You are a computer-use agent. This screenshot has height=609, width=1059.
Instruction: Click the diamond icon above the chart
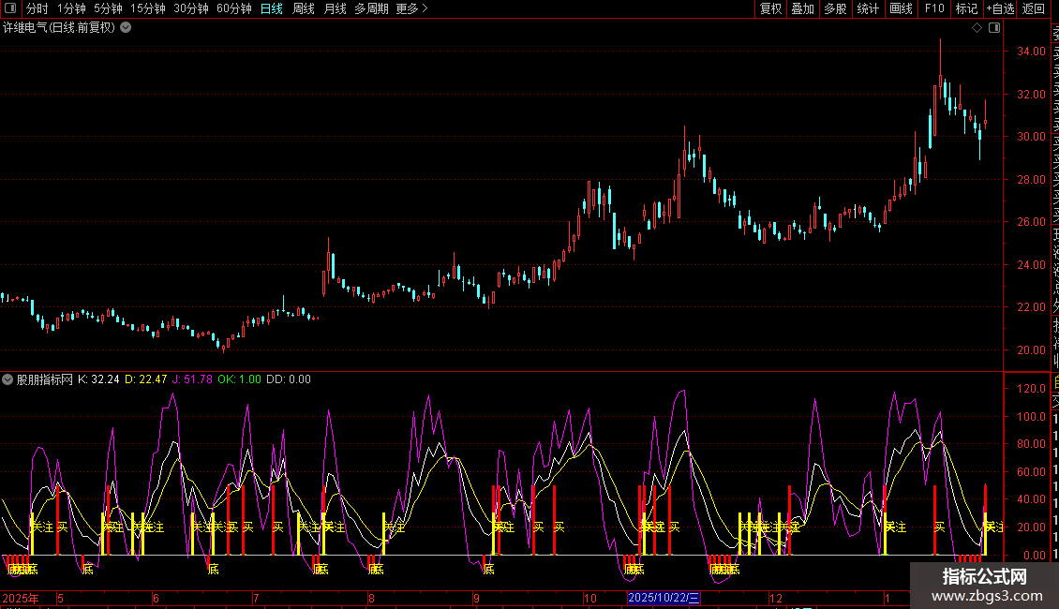(x=977, y=28)
